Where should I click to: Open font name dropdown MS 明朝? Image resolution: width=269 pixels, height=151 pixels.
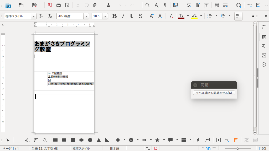click(86, 16)
